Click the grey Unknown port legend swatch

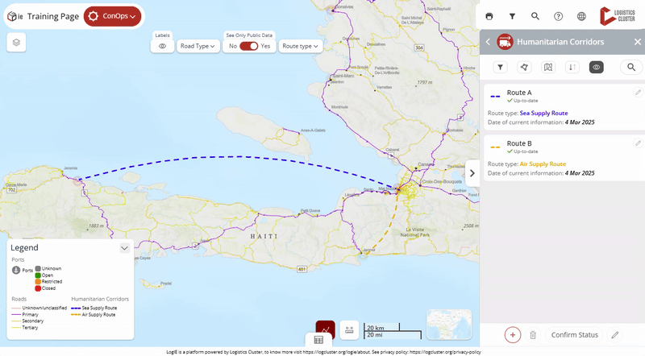click(38, 268)
